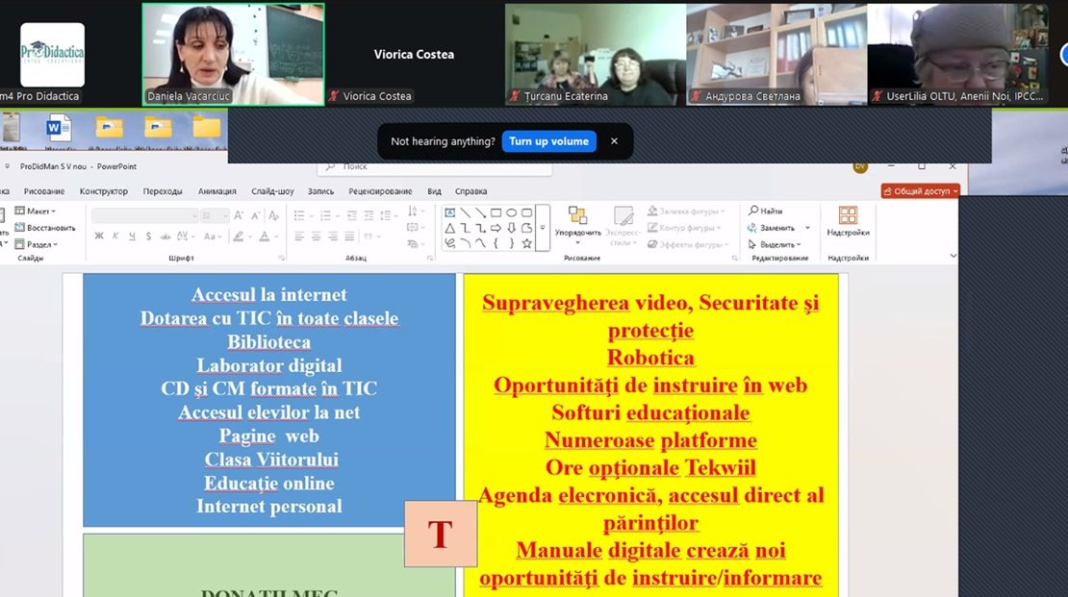
Task: Click the Восстановить reset slide icon
Action: point(44,228)
